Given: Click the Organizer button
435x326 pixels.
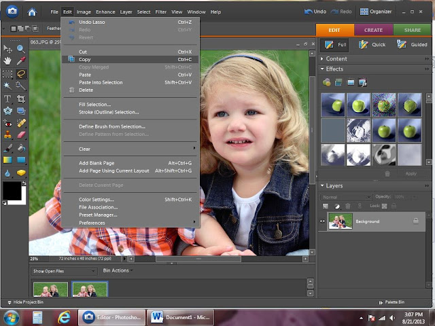Looking at the screenshot, I should click(x=375, y=12).
